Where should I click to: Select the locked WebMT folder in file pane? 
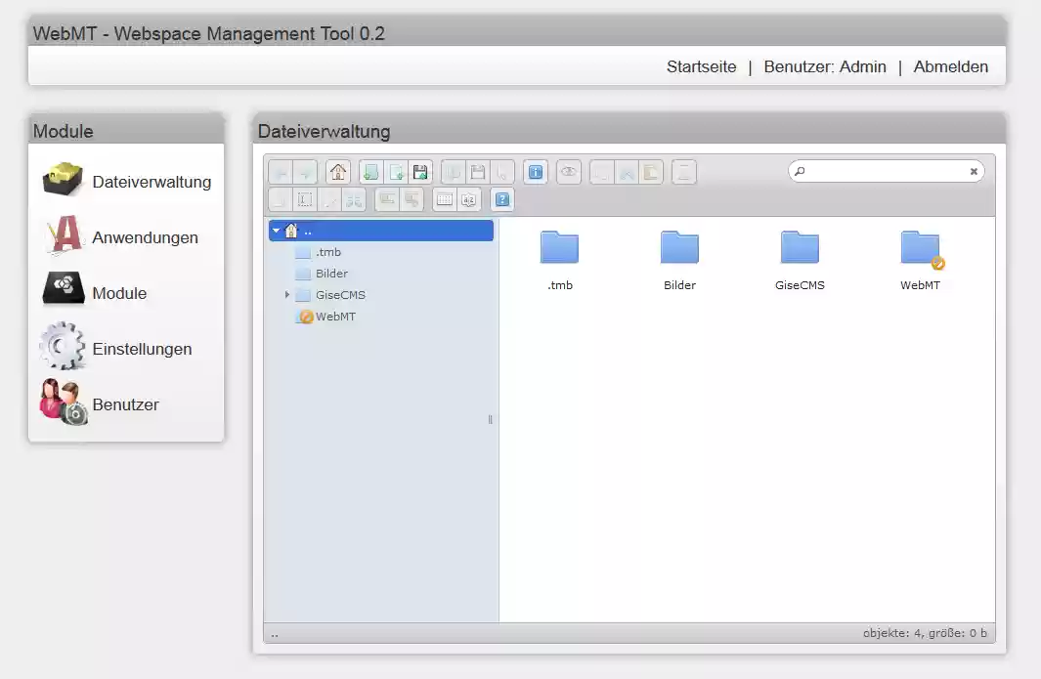921,249
